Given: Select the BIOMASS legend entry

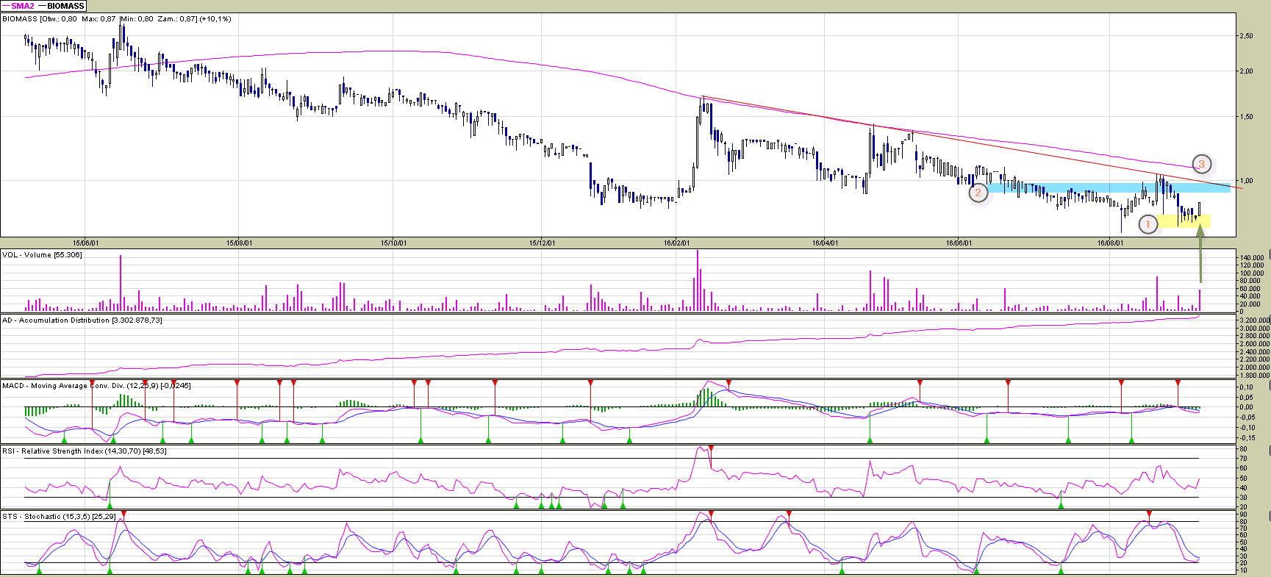Looking at the screenshot, I should pyautogui.click(x=65, y=6).
